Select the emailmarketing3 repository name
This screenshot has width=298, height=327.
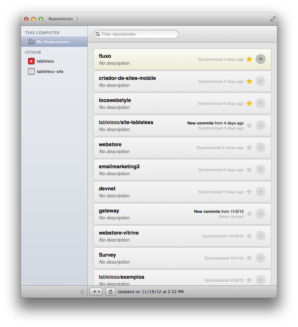pyautogui.click(x=119, y=166)
